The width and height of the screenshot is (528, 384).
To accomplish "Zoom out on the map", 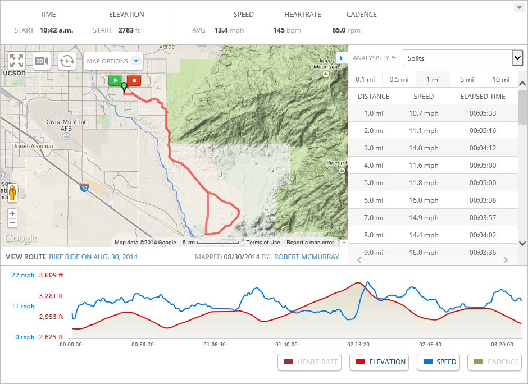I will (13, 223).
